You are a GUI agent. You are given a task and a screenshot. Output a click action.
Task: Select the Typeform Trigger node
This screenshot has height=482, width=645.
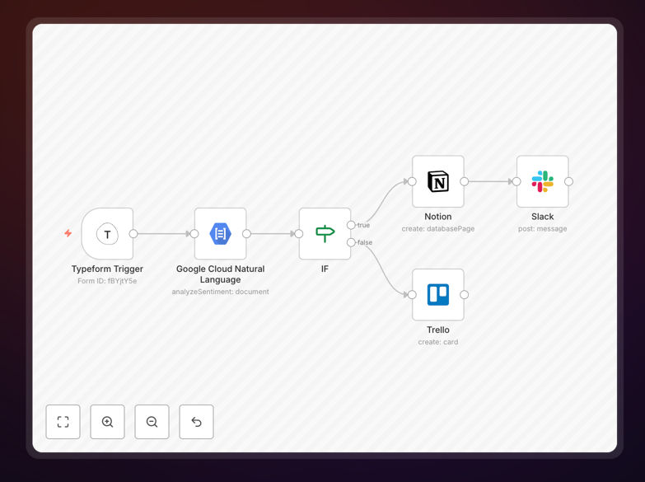coord(107,233)
